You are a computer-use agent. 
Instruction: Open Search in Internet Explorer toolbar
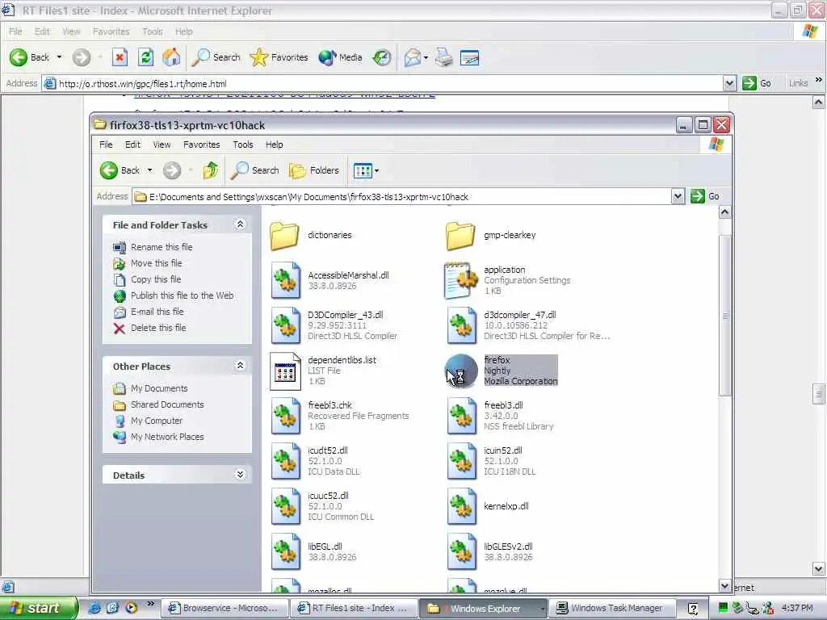click(x=216, y=57)
